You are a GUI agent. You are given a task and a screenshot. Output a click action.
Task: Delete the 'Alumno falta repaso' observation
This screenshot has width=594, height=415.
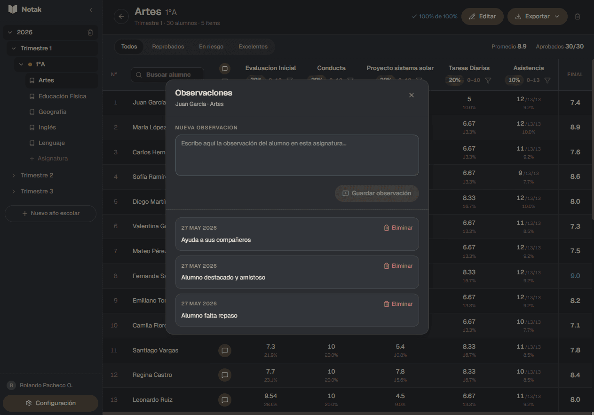click(x=398, y=304)
